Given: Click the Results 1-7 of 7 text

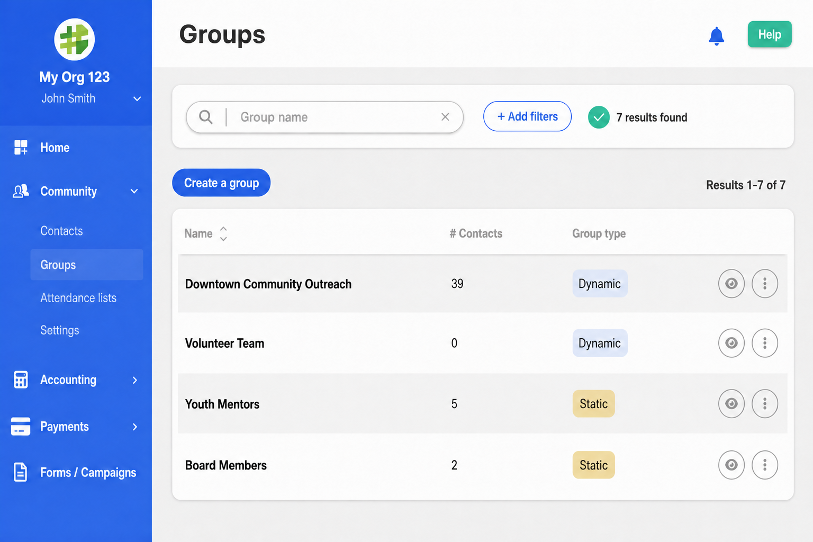Looking at the screenshot, I should [x=746, y=185].
